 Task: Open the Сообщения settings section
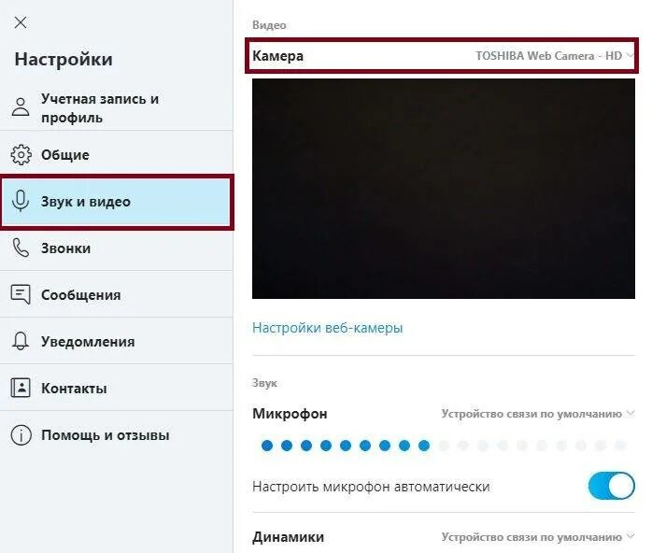click(116, 295)
